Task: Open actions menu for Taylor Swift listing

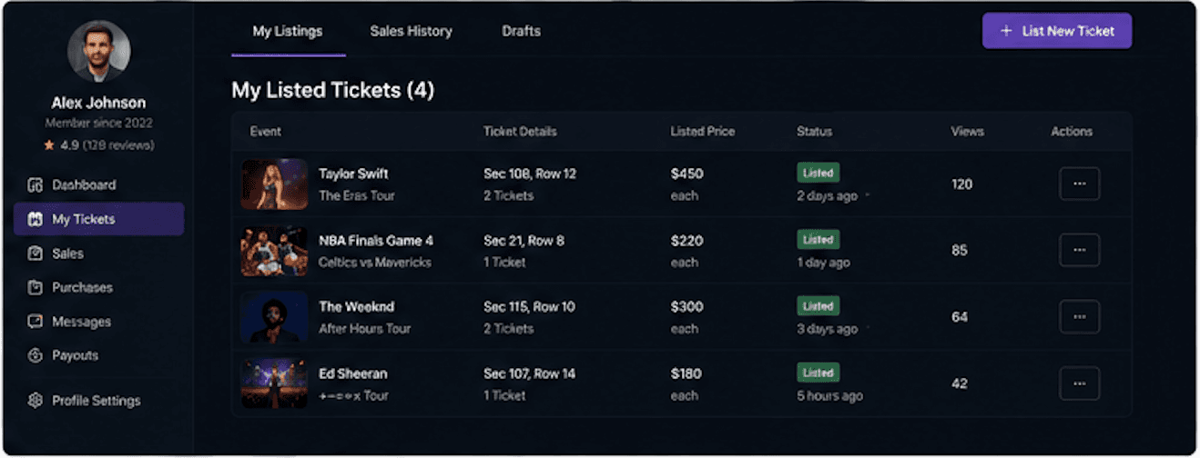Action: pyautogui.click(x=1079, y=184)
